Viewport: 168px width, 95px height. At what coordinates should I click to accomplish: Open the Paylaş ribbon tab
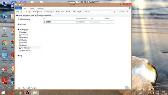point(32,8)
